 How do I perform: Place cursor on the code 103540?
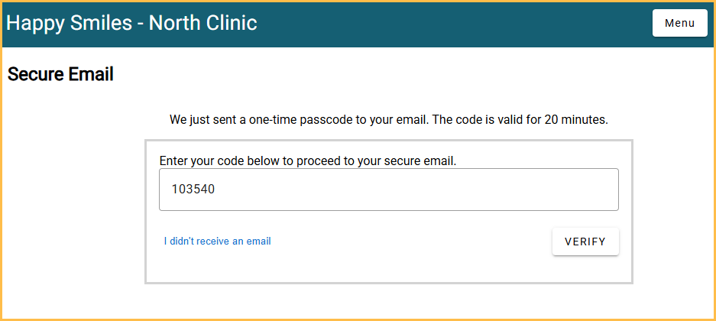tap(193, 190)
